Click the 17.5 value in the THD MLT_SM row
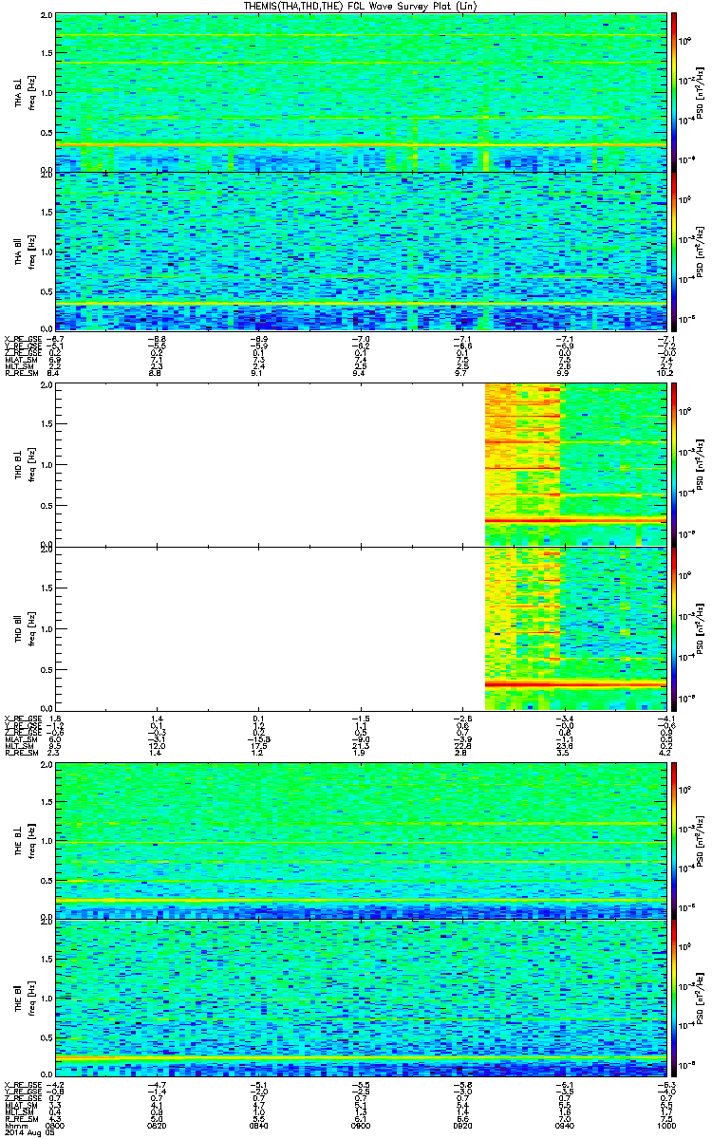This screenshot has width=712, height=1139. click(x=259, y=747)
